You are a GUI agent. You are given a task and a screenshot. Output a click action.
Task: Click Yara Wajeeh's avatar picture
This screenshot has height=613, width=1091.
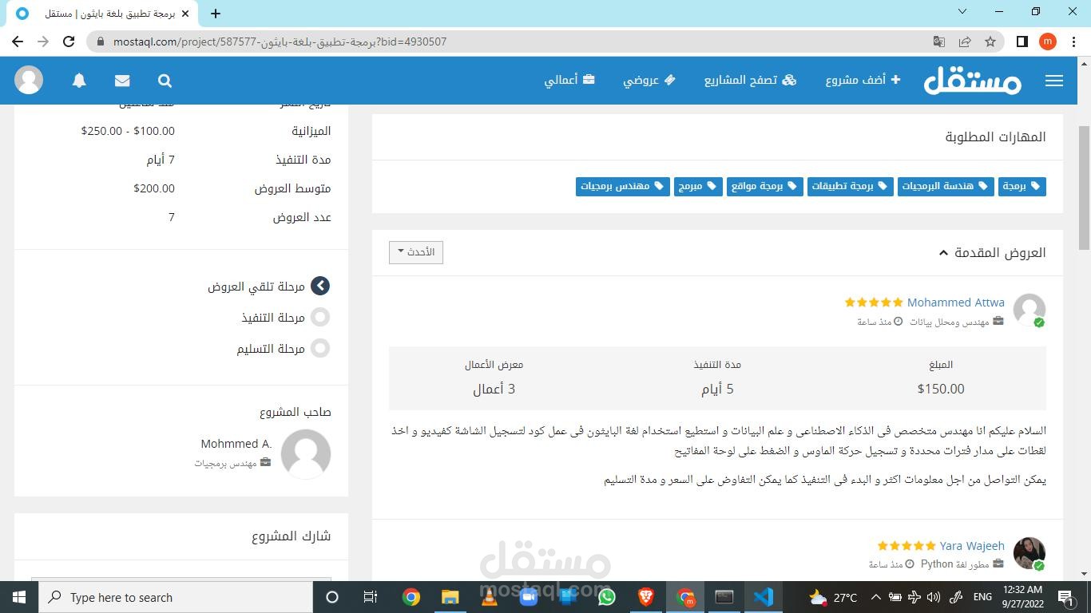point(1030,553)
